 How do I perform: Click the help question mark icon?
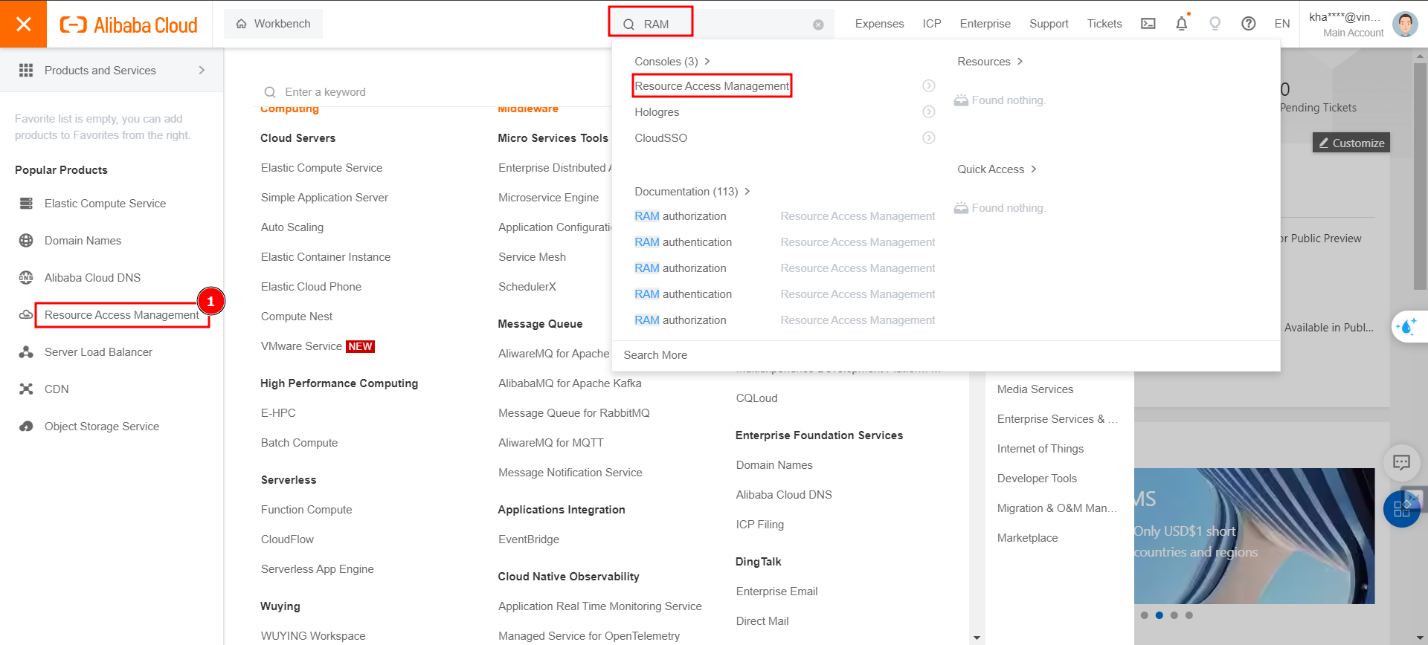(x=1248, y=24)
